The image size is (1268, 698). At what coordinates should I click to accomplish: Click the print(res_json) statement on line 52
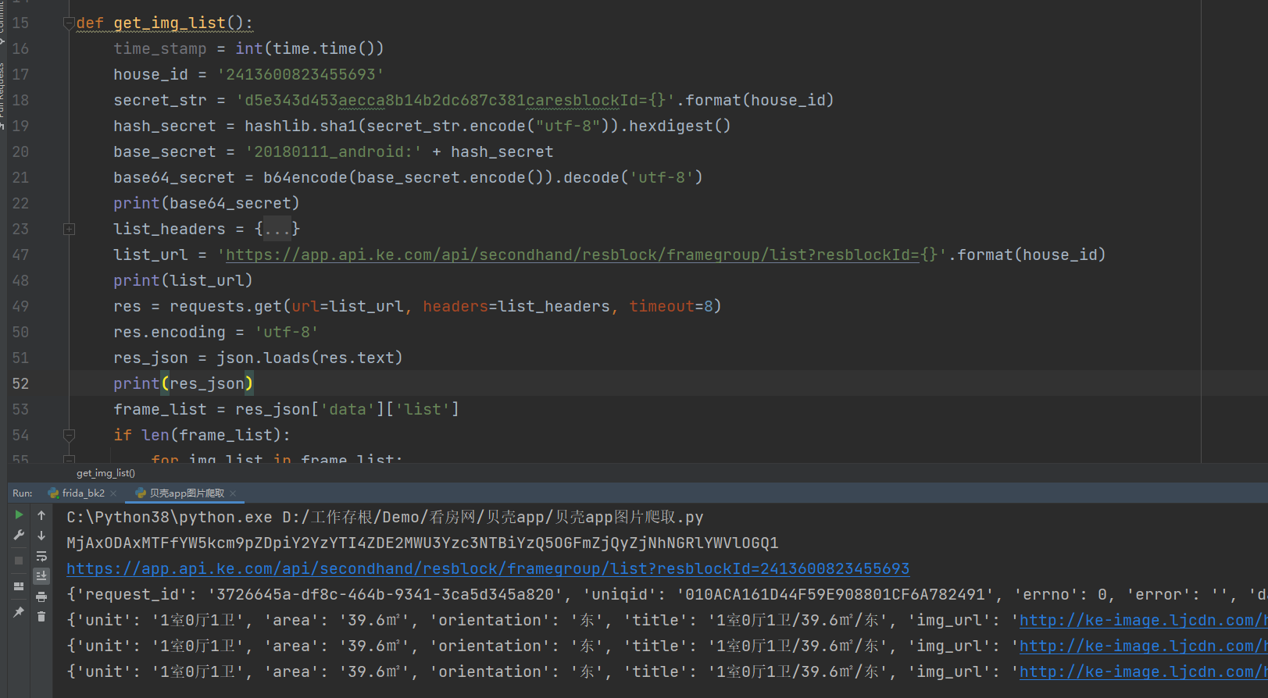click(x=184, y=383)
